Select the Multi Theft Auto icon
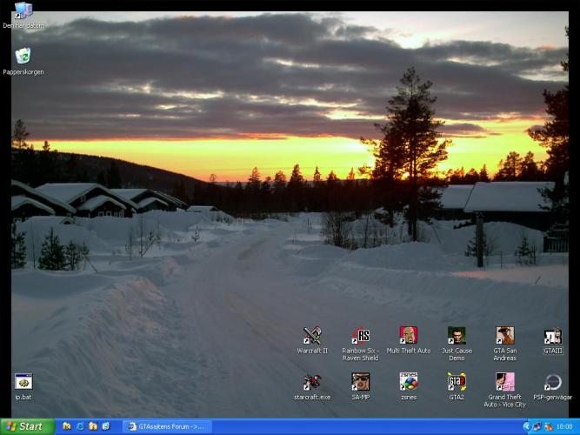The height and width of the screenshot is (435, 580). coord(408,336)
